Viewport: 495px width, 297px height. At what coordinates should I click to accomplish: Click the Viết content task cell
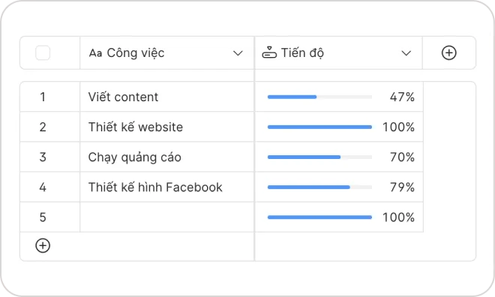pyautogui.click(x=167, y=97)
